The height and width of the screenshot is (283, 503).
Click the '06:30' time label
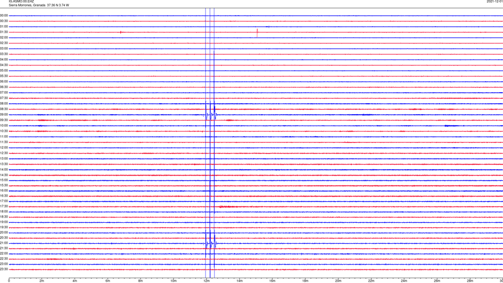[x=4, y=87]
